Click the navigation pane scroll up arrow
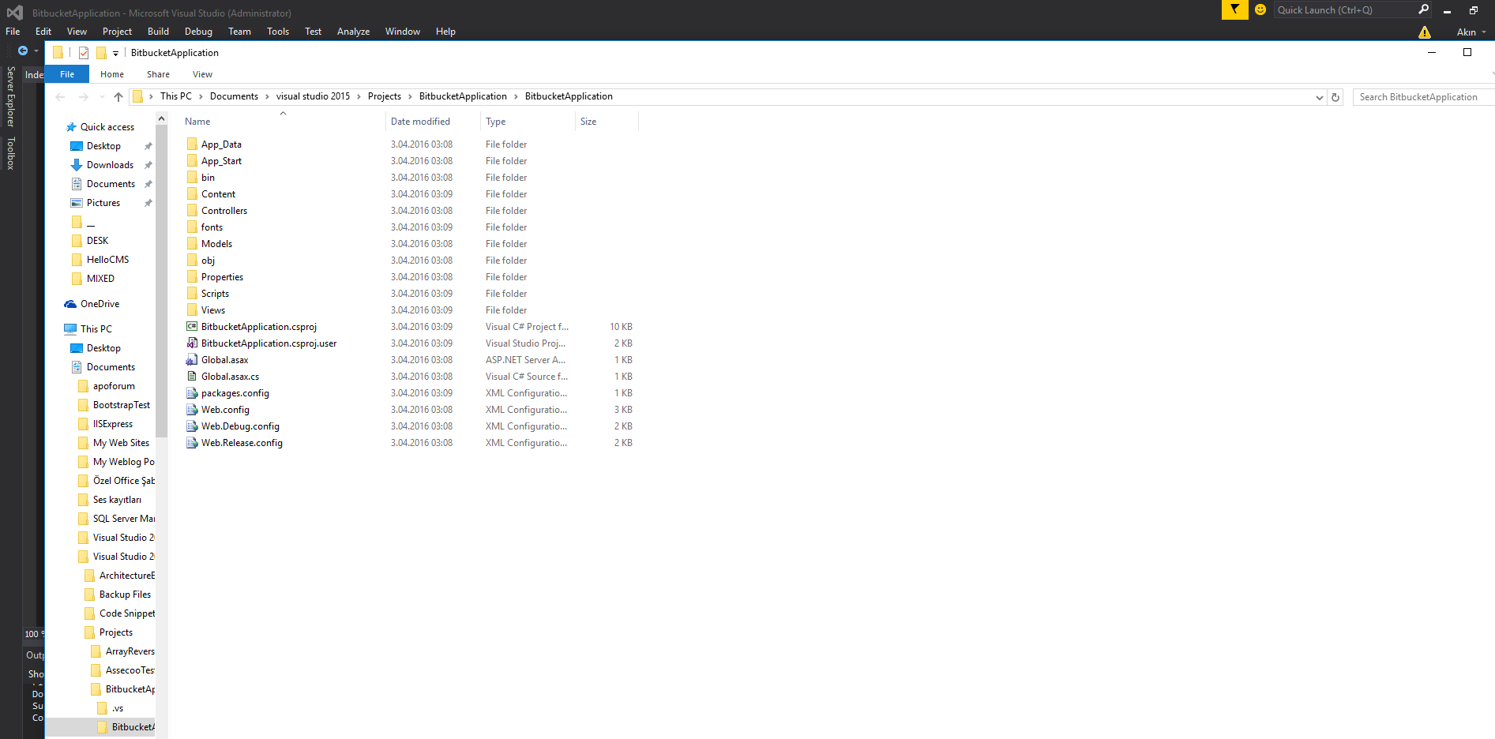1495x739 pixels. click(161, 118)
